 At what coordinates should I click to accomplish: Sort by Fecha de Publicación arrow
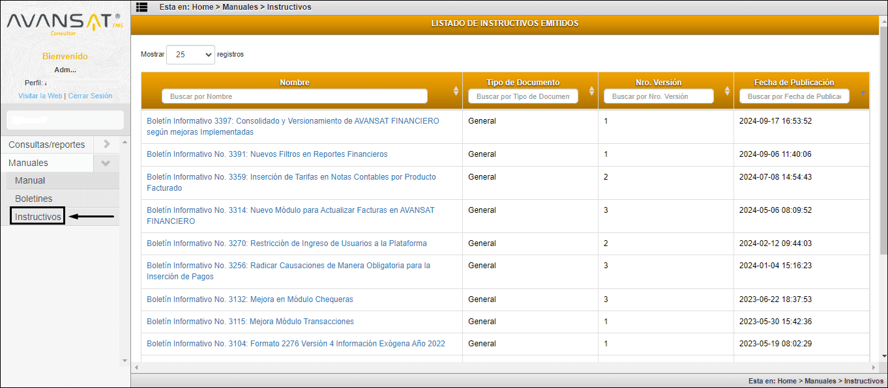tap(863, 92)
